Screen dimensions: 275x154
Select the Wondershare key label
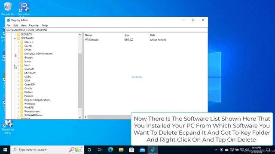(32, 111)
